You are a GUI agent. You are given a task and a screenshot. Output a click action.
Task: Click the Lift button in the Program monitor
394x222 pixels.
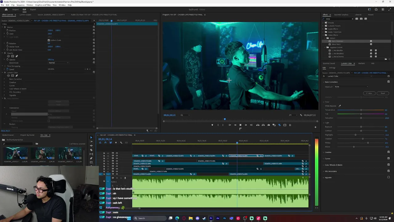tap(258, 125)
